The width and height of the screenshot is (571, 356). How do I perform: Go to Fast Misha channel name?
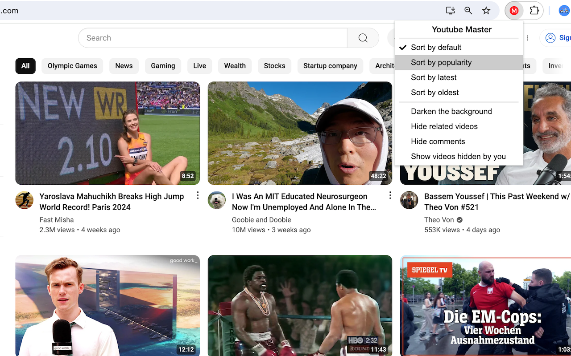(57, 220)
